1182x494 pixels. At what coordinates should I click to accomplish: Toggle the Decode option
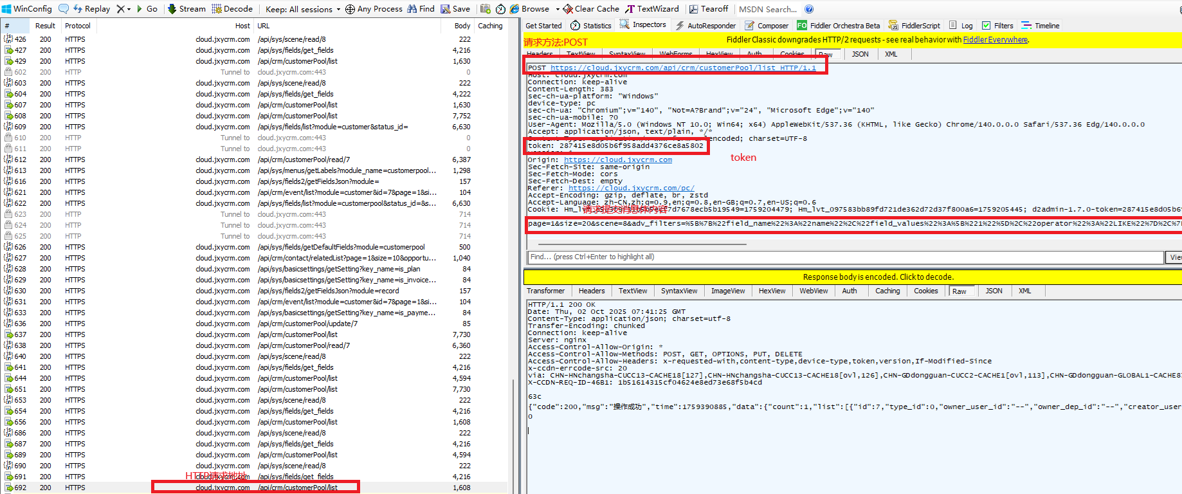coord(232,8)
